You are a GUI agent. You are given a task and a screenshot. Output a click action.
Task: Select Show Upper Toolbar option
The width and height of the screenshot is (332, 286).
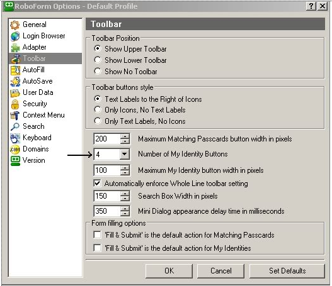[x=98, y=49]
